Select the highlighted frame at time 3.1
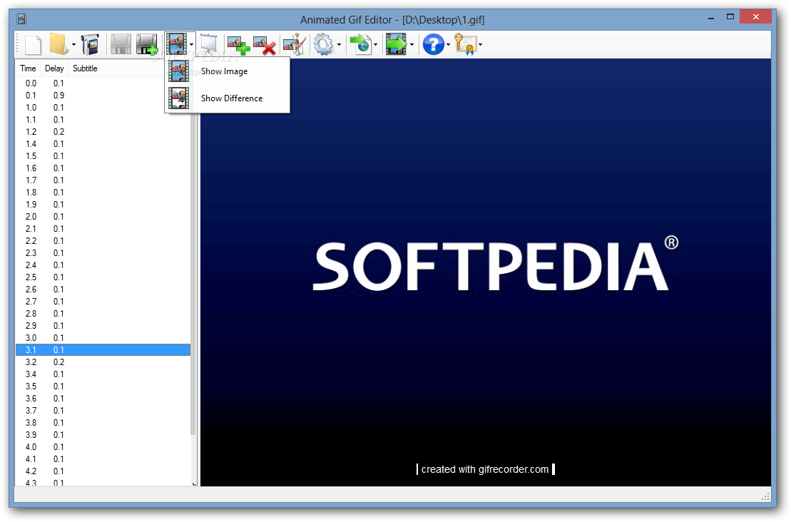Viewport: 791px width, 522px height. point(103,349)
